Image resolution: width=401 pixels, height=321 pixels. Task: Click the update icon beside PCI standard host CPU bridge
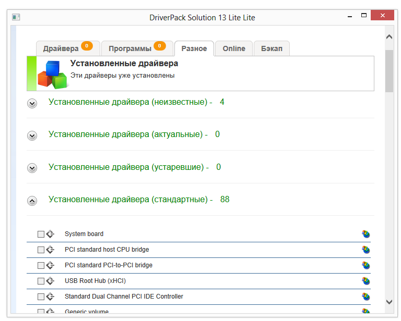(366, 250)
